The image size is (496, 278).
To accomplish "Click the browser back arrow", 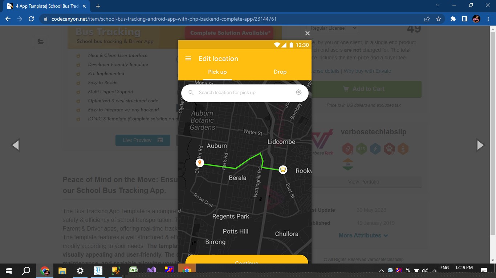I will [8, 19].
